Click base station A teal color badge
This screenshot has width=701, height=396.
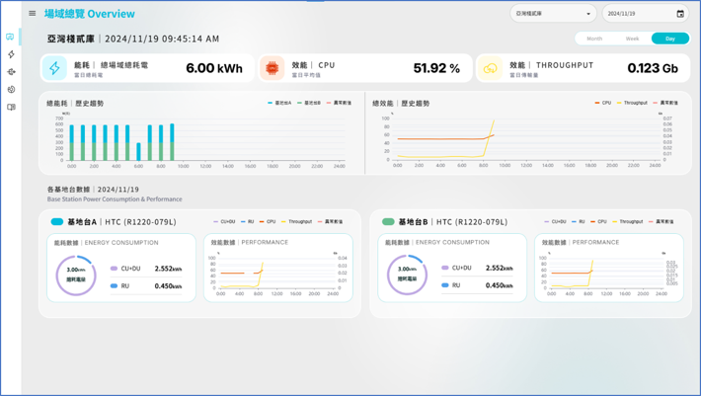pyautogui.click(x=56, y=222)
